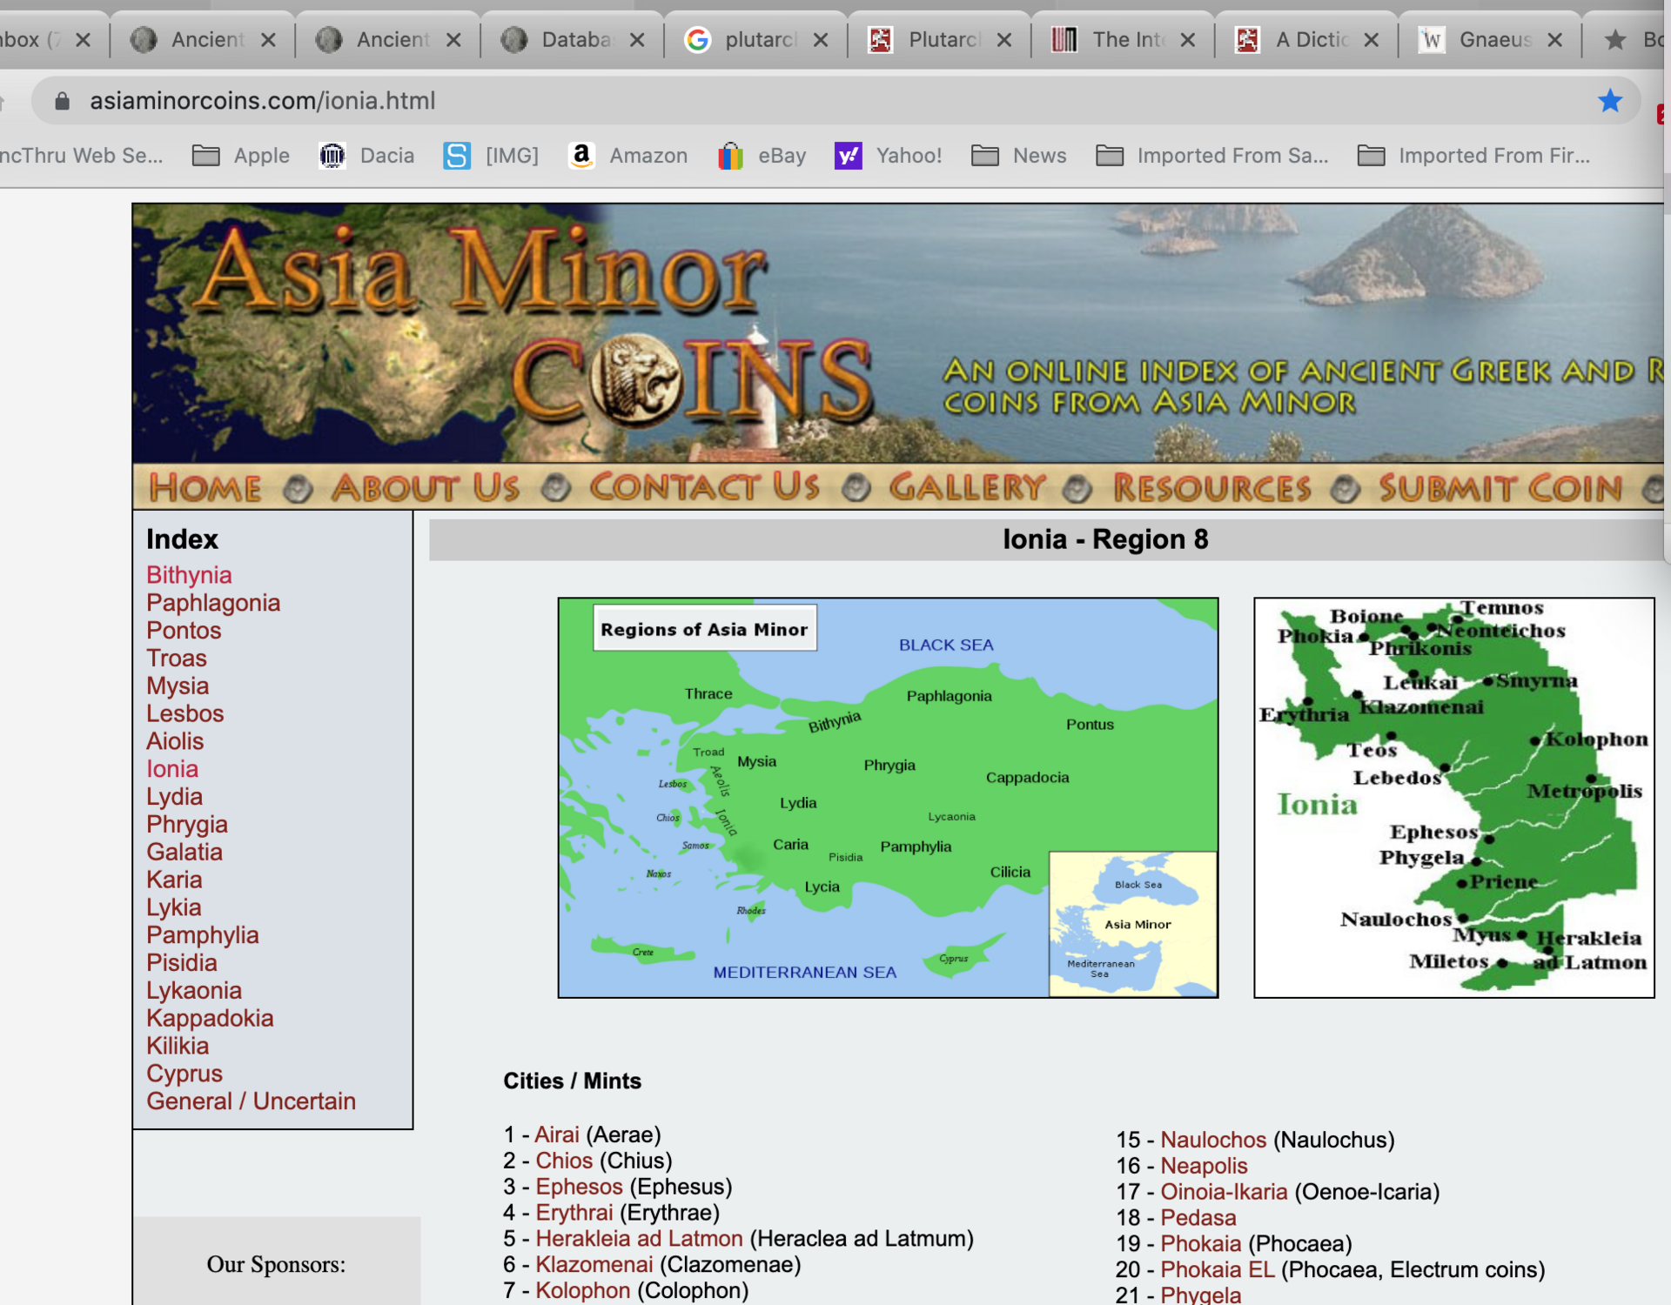Screen dimensions: 1671x1305
Task: Open the Gallery navigation menu item
Action: click(966, 488)
